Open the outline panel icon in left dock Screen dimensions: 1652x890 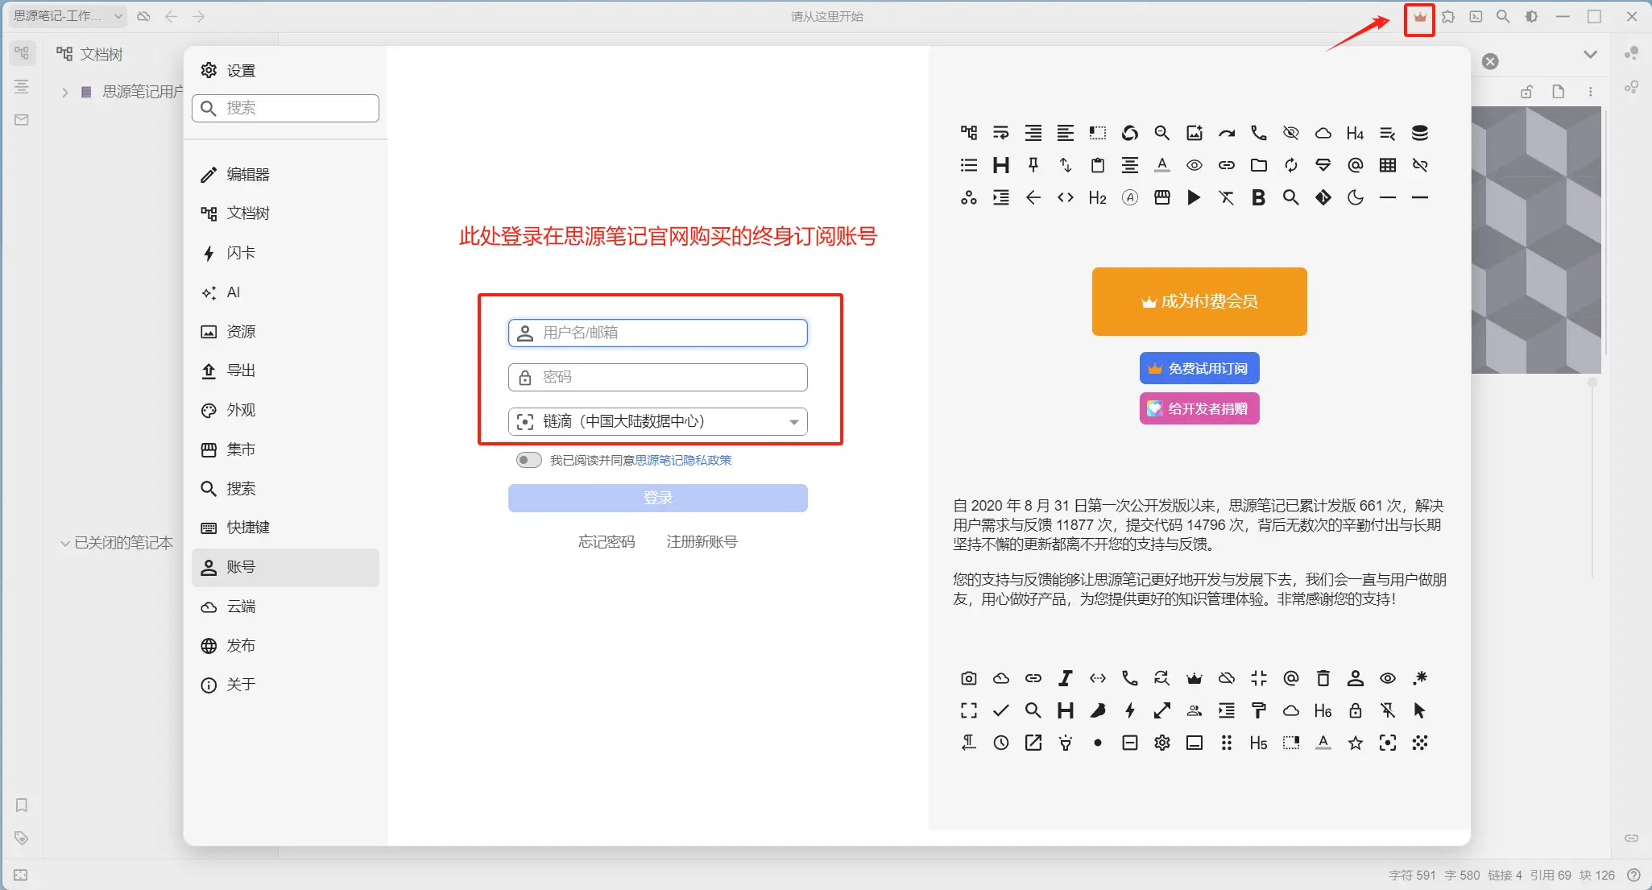click(x=22, y=86)
